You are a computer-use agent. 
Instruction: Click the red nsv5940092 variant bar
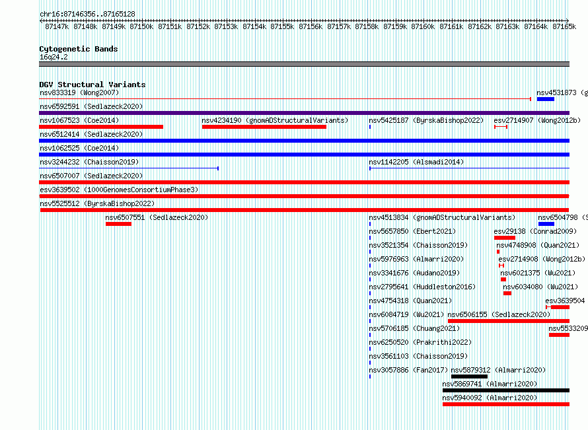506,404
